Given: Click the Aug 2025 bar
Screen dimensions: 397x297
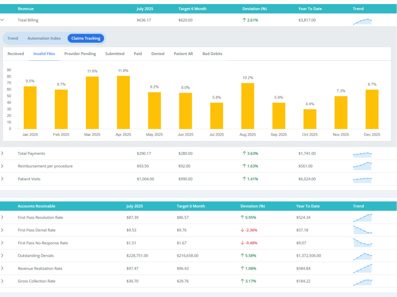Looking at the screenshot, I should coord(248,106).
